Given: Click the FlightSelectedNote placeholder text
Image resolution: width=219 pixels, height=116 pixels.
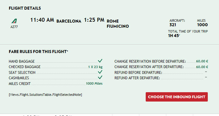Looking at the screenshot, I should 45,95.
